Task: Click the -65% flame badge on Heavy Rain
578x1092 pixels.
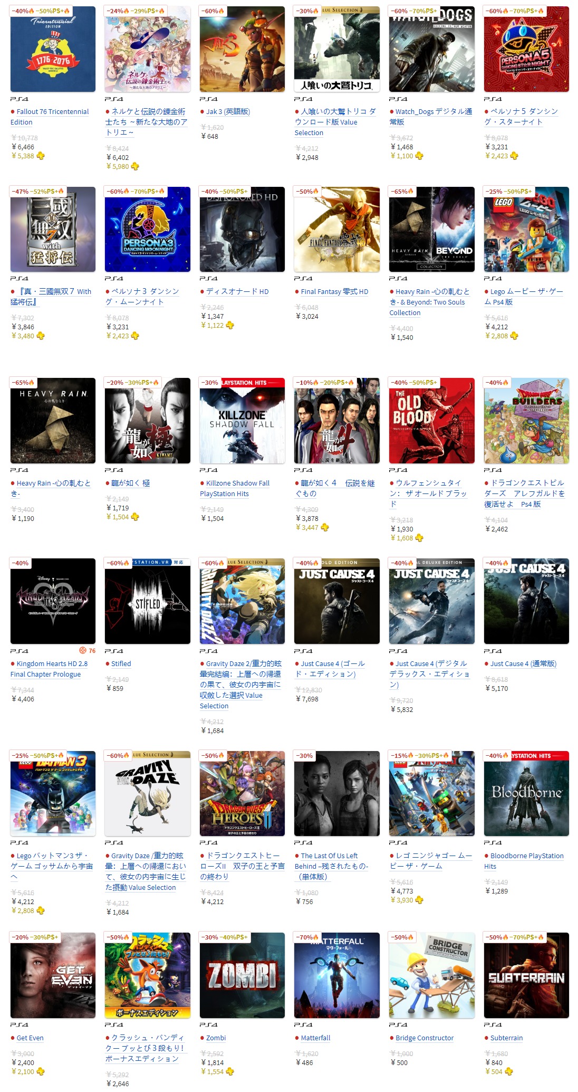Action: point(23,383)
